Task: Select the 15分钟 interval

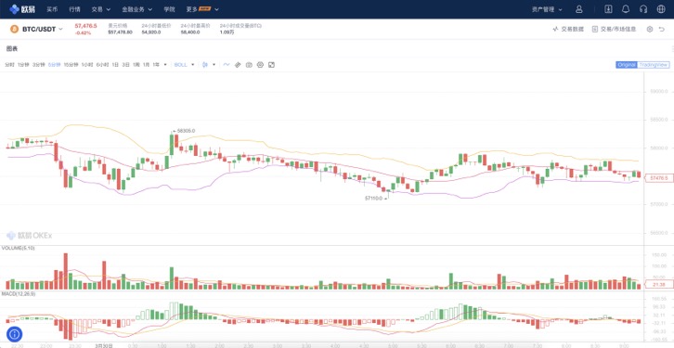Action: (x=71, y=65)
